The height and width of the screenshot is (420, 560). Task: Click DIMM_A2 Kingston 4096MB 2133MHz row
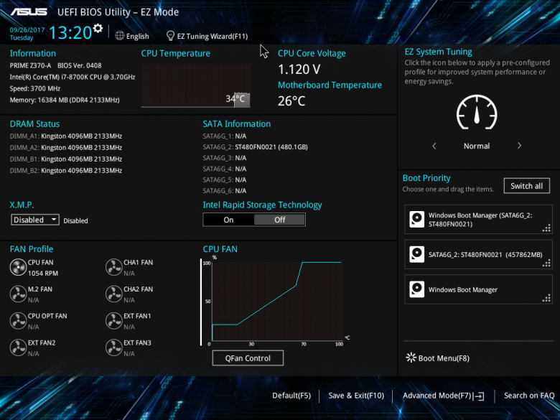(x=66, y=147)
